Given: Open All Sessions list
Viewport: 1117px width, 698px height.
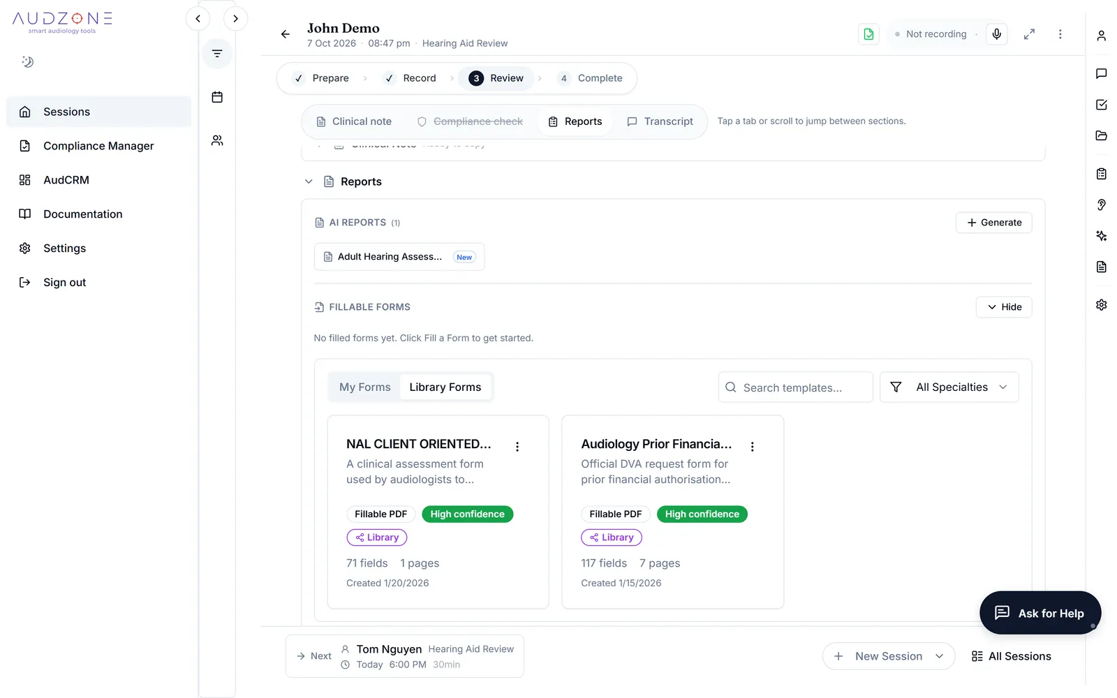Looking at the screenshot, I should click(1011, 656).
